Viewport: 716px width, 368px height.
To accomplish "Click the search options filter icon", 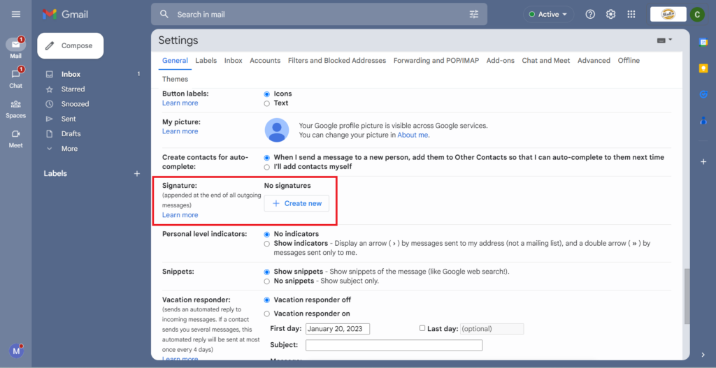I will [x=474, y=14].
